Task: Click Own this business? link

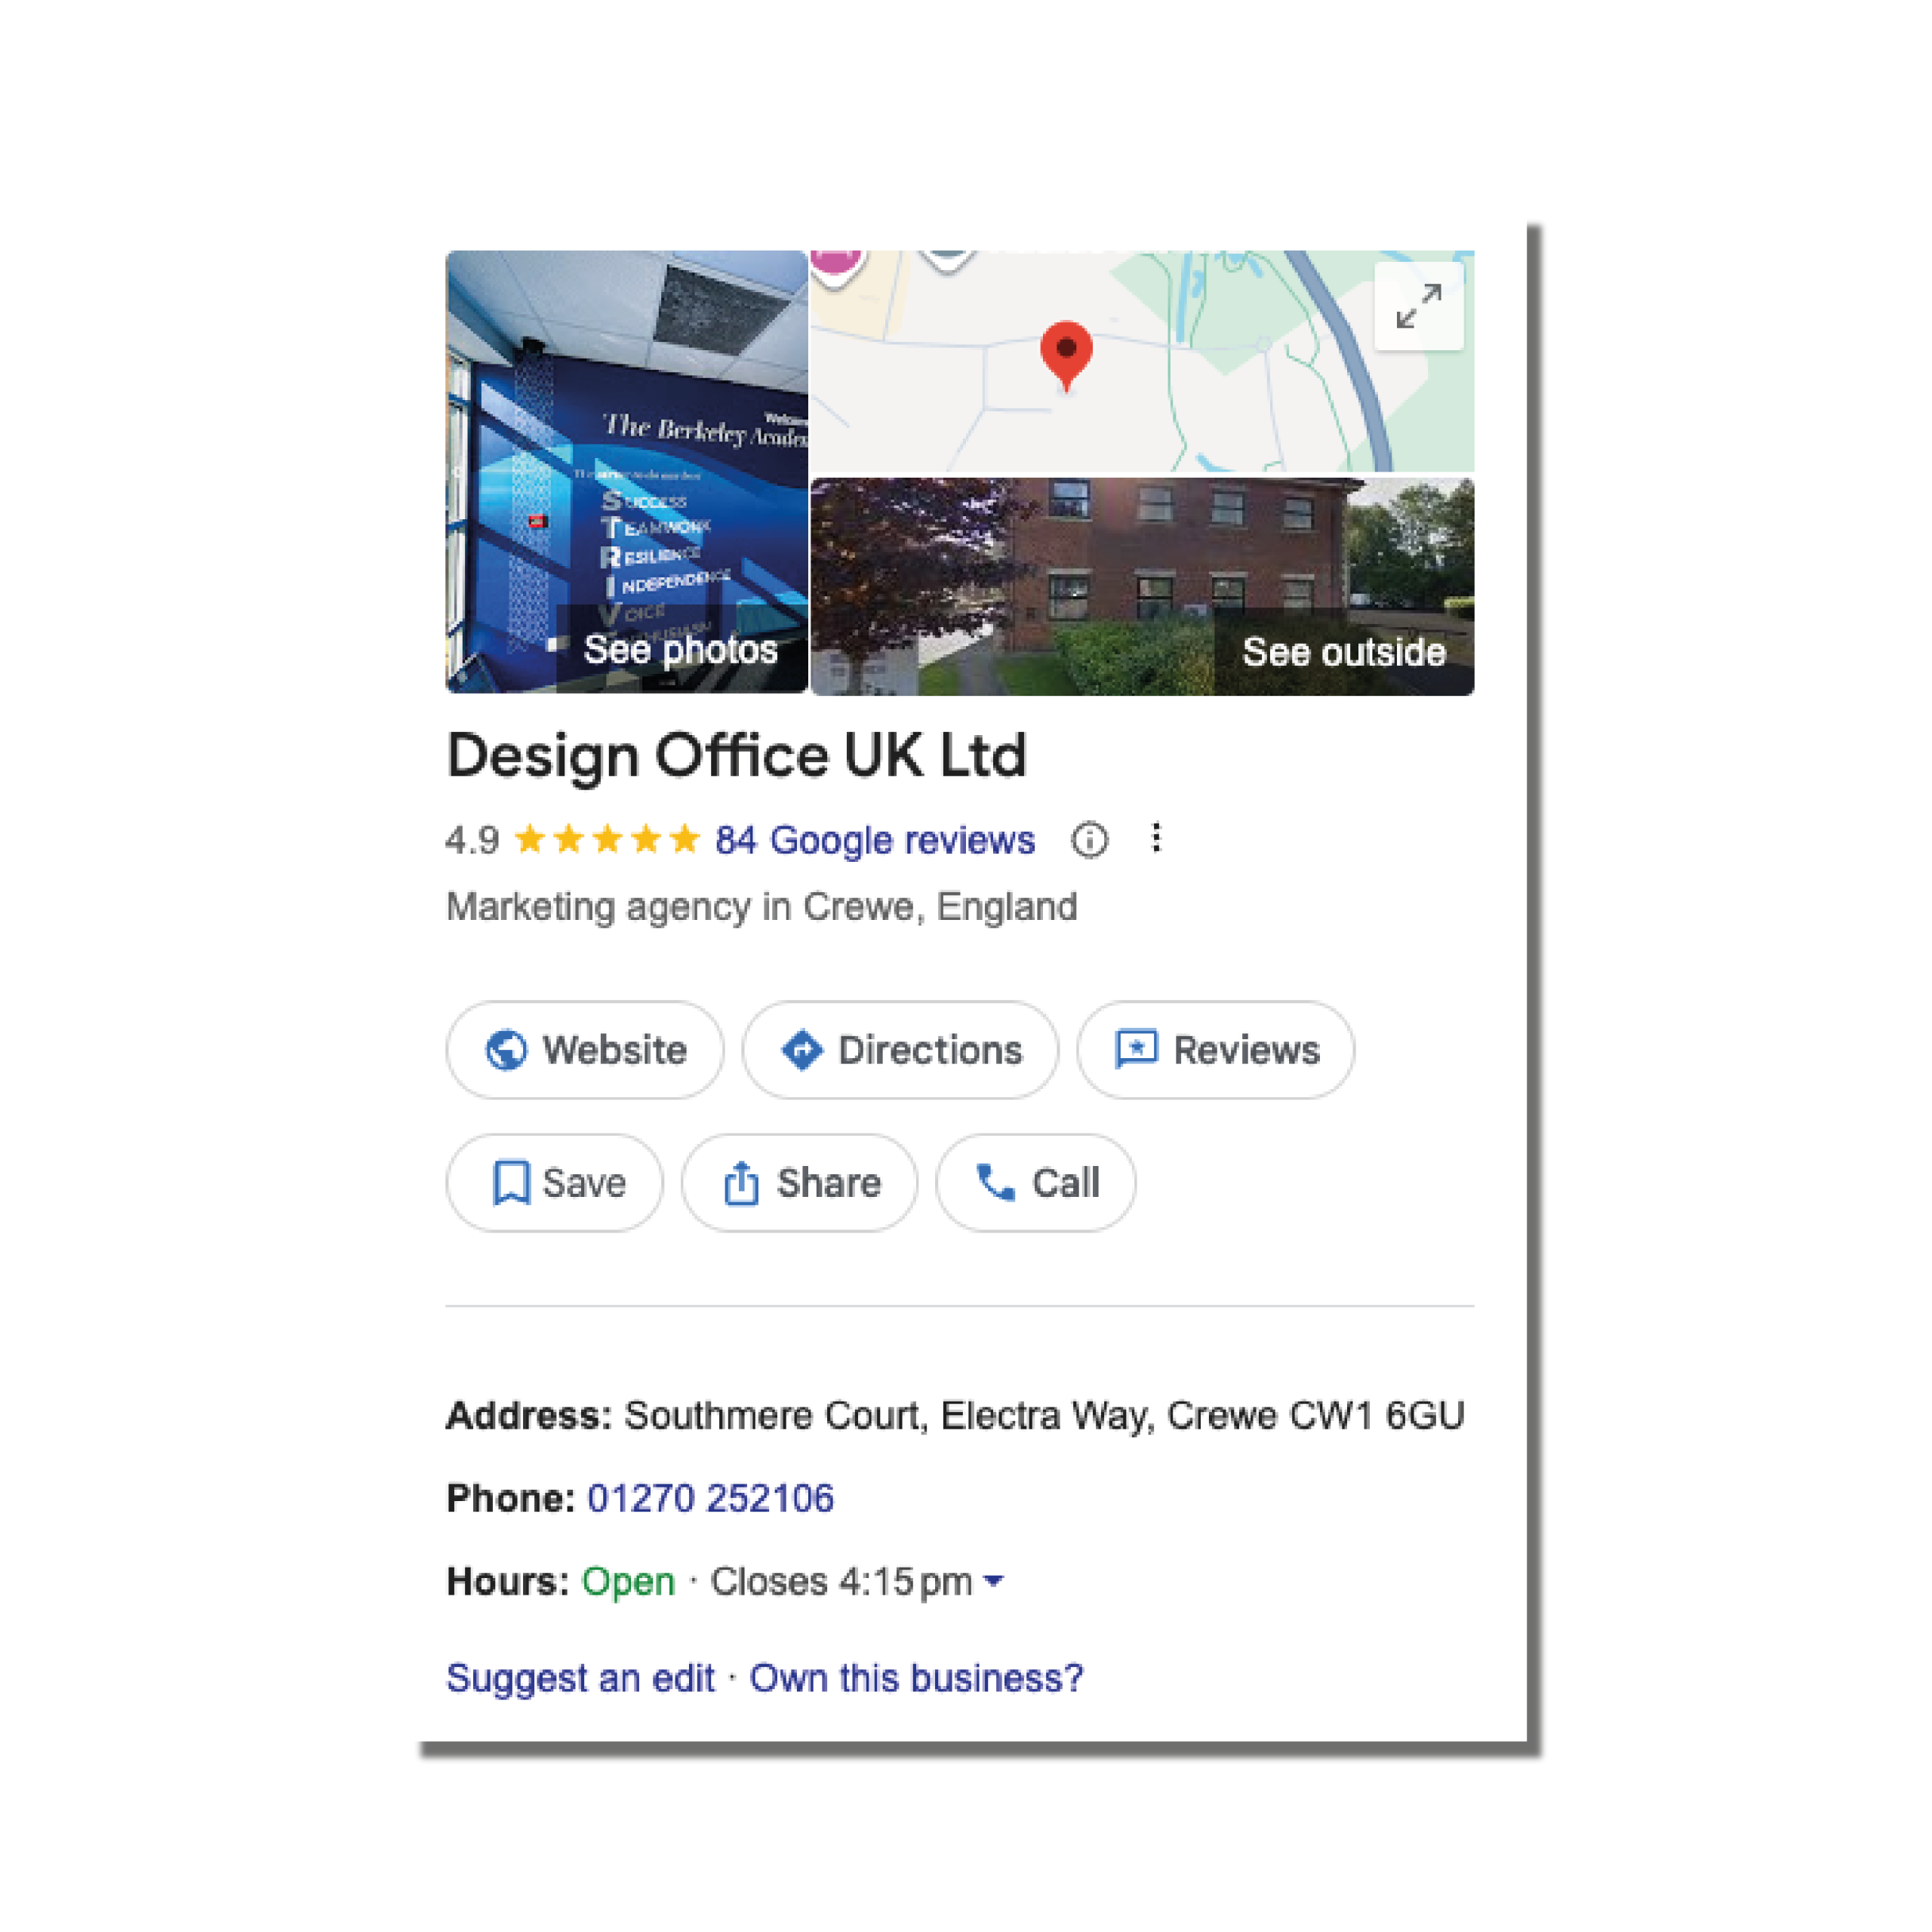Action: pos(916,1678)
